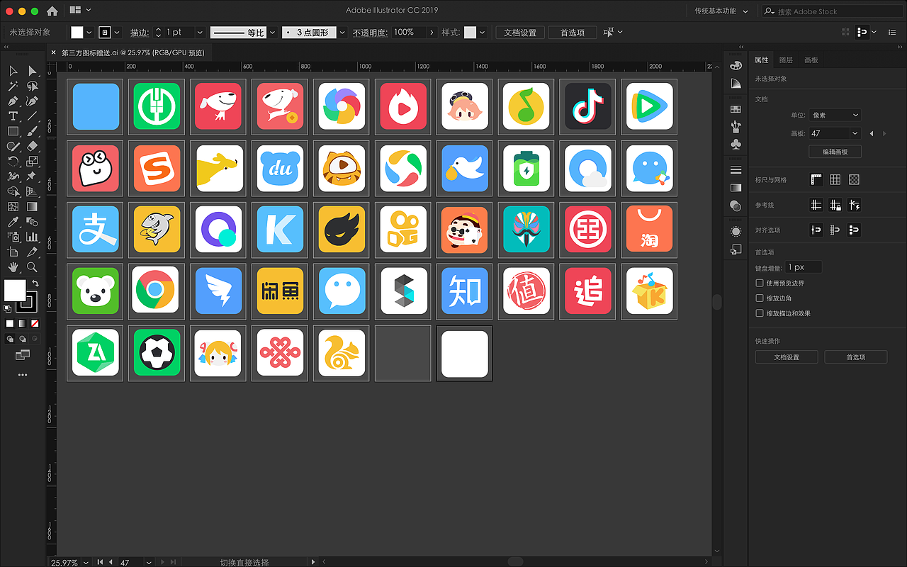Activate the Artboard tool
The height and width of the screenshot is (567, 907).
[x=13, y=252]
